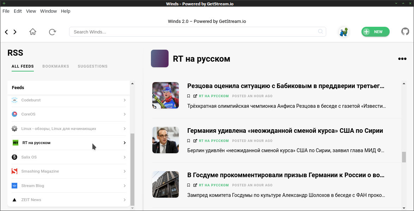This screenshot has height=211, width=414.
Task: Click the feeds list scrollbar thumb
Action: point(132,169)
